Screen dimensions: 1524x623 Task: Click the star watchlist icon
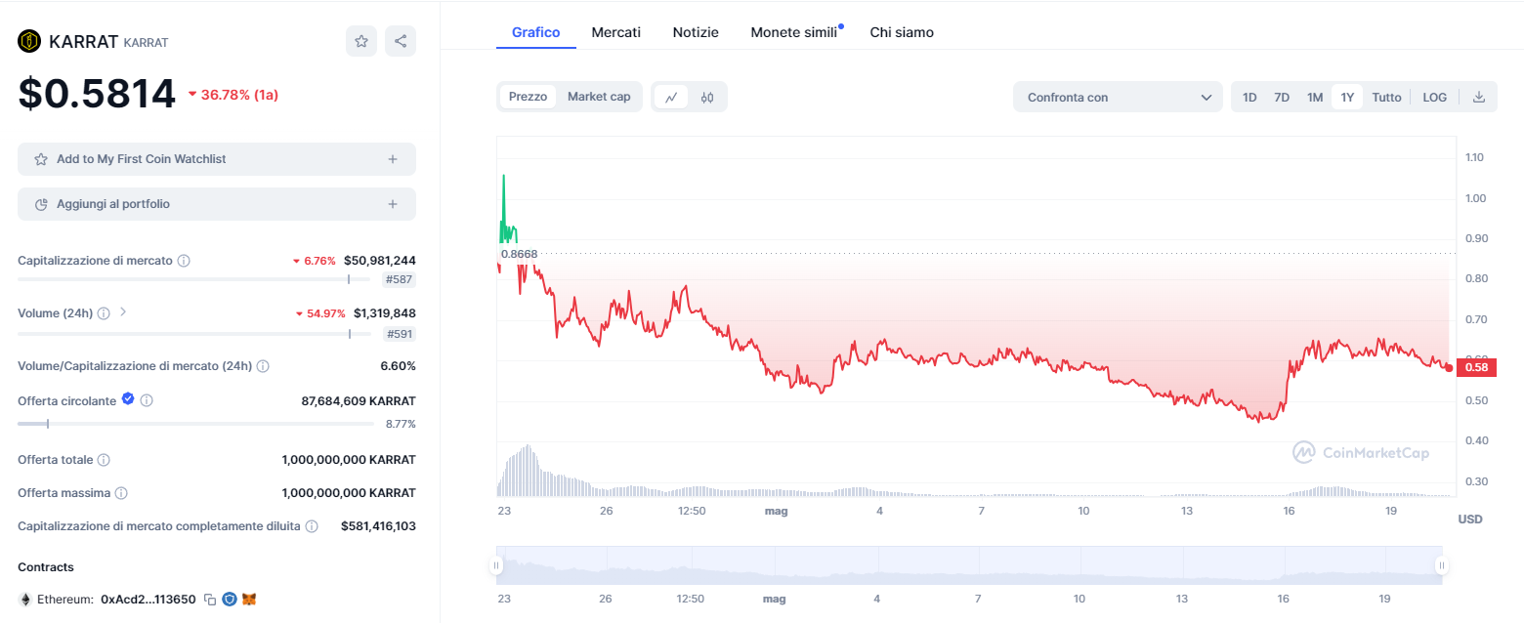click(361, 41)
